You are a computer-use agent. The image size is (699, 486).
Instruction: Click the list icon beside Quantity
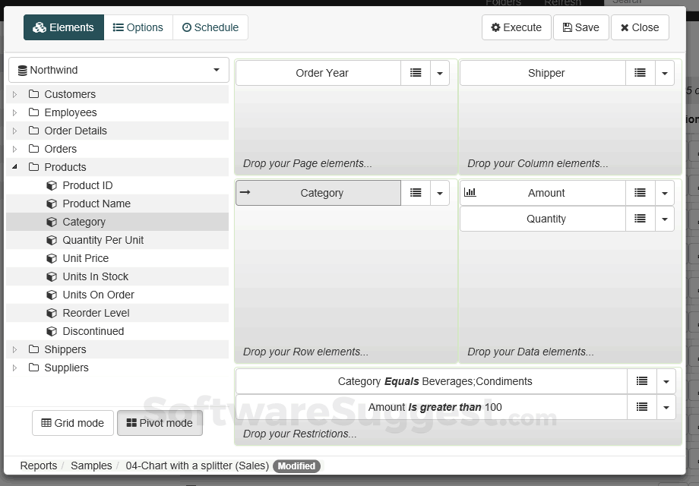[x=640, y=219]
